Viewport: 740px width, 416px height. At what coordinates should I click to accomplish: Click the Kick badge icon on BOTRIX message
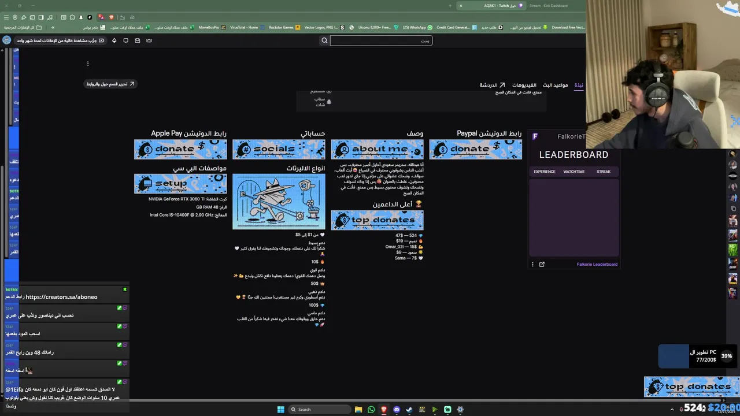pos(125,289)
